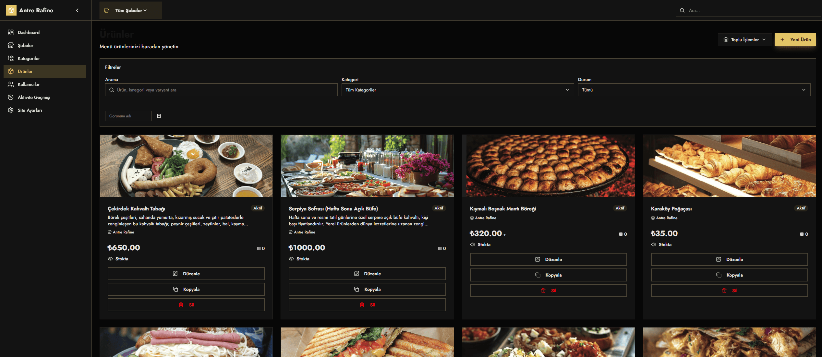Click the Site Ayarları gear icon
The height and width of the screenshot is (357, 822).
[11, 110]
